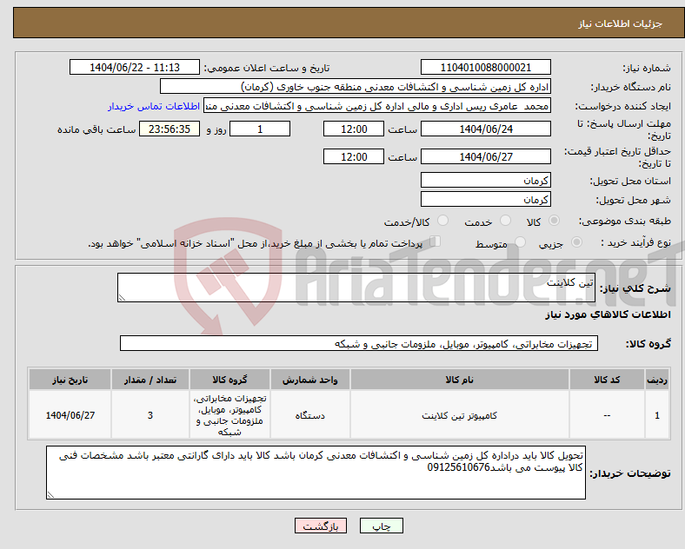Click the نام دستگاه خریدار field
This screenshot has height=549, width=685.
pyautogui.click(x=356, y=86)
